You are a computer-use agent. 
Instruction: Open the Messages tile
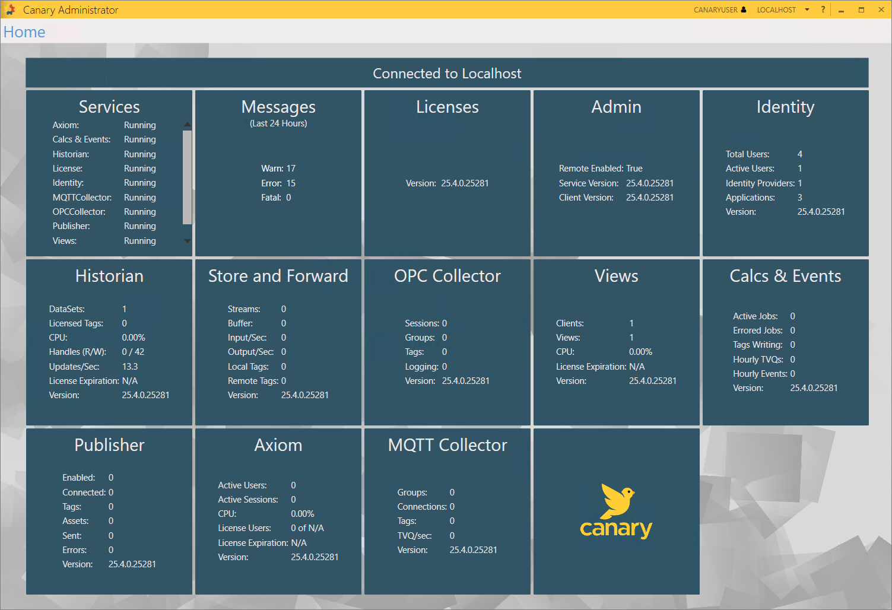click(x=278, y=173)
